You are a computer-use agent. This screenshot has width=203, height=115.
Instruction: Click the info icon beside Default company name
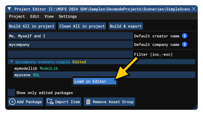(185, 45)
